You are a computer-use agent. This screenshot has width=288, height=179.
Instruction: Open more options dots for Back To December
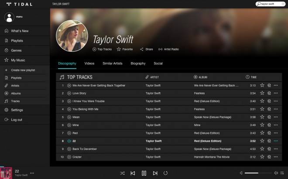(x=276, y=149)
